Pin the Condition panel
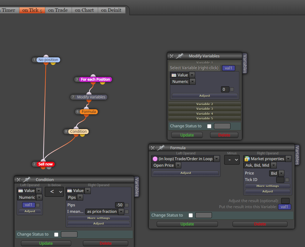This screenshot has width=305, height=247. point(27,179)
